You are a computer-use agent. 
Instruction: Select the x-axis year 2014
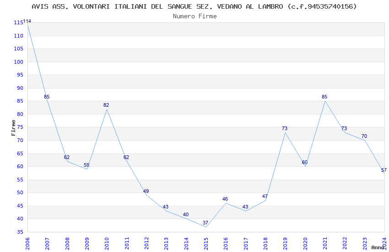coord(186,244)
